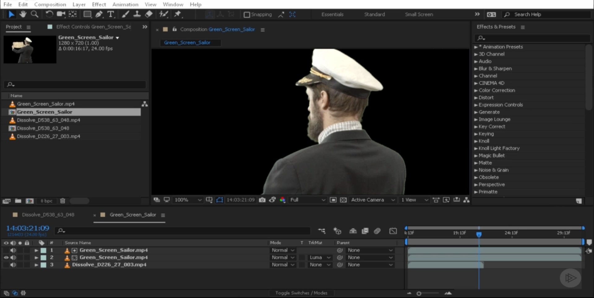Image resolution: width=594 pixels, height=298 pixels.
Task: Create new folder in Project panel
Action: pyautogui.click(x=18, y=201)
